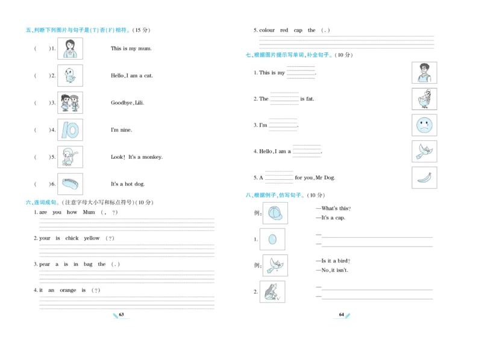Click the answer bracket for item 4 "I'm nine."
Screen dimensions: 482x352
point(42,130)
